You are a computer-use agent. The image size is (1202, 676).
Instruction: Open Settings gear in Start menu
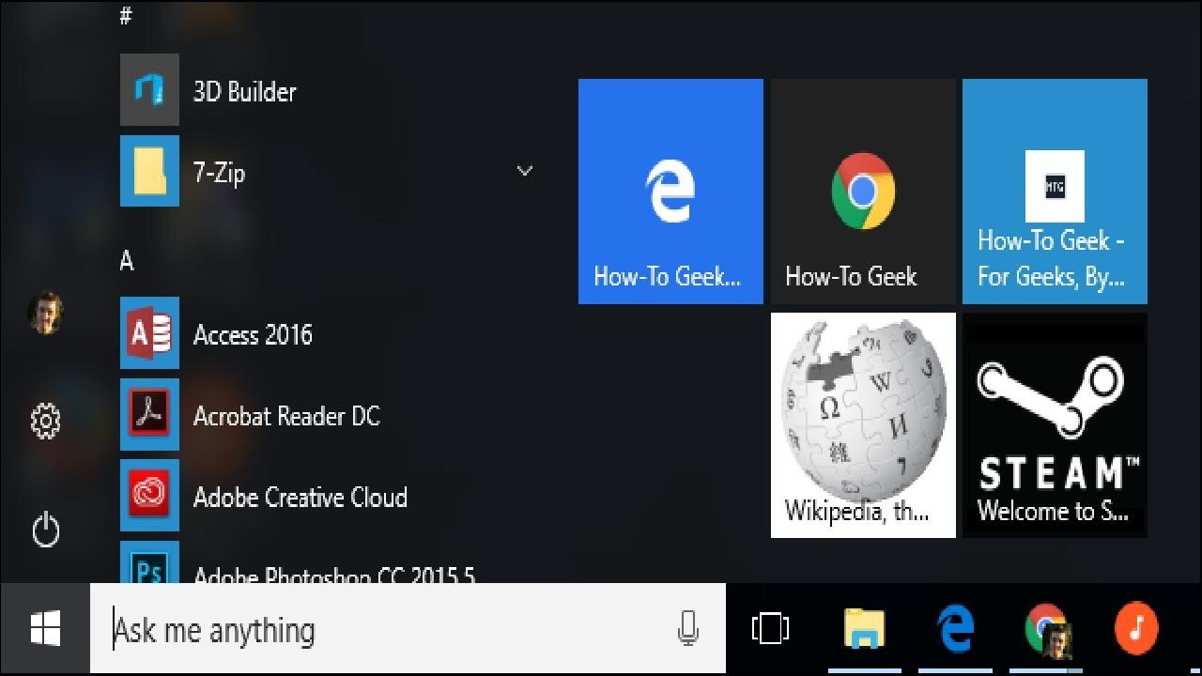pos(45,421)
